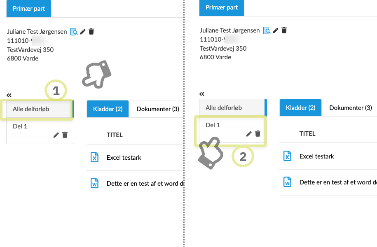Delete Del 1 in right panel

(x=258, y=134)
